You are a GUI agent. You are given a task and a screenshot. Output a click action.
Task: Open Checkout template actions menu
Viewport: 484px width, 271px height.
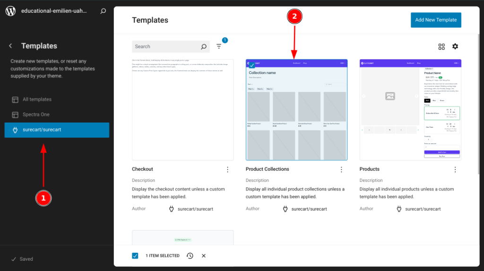pos(227,169)
